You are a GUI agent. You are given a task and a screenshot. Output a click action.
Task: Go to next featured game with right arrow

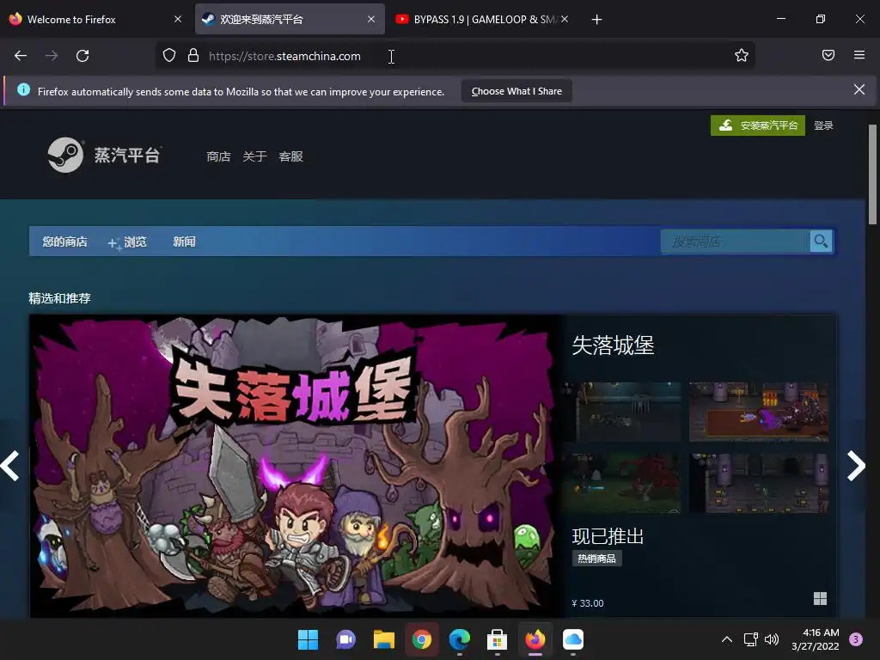856,465
